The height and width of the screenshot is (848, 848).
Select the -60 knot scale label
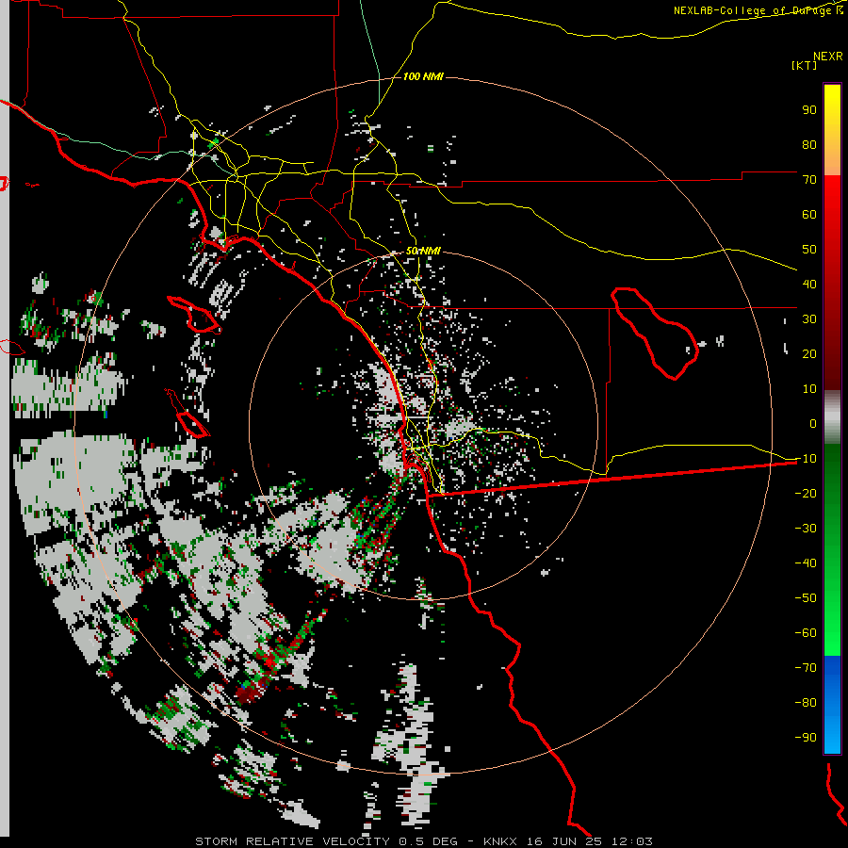806,633
